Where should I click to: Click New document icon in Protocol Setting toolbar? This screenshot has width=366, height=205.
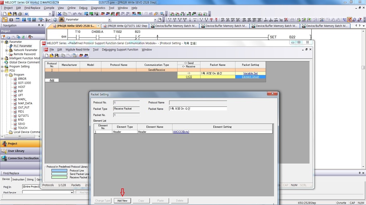coord(46,56)
